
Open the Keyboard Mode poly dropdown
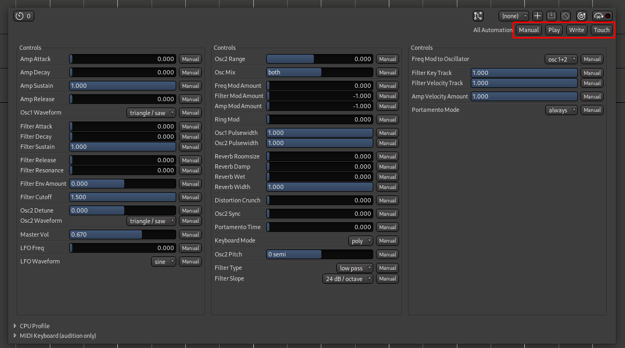360,241
